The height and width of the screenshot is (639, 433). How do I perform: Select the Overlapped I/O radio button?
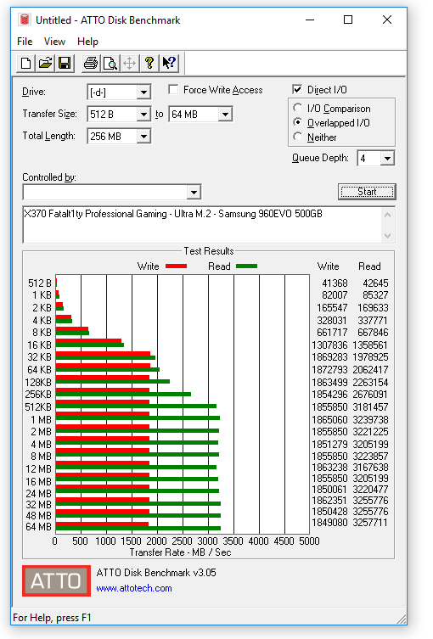298,122
